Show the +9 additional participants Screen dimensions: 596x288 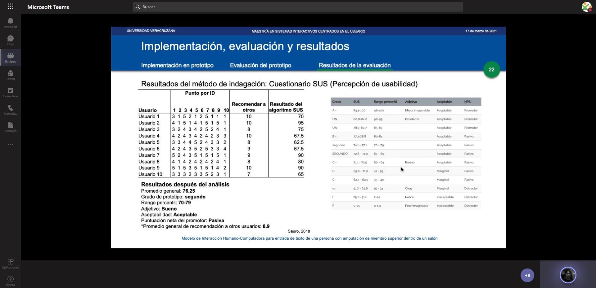tap(527, 275)
